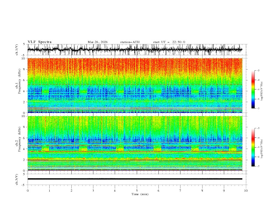
Task: Click the "VLF Spectra" plot title
Action: coord(40,42)
